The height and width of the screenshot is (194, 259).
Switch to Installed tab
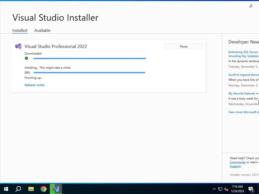coord(20,31)
